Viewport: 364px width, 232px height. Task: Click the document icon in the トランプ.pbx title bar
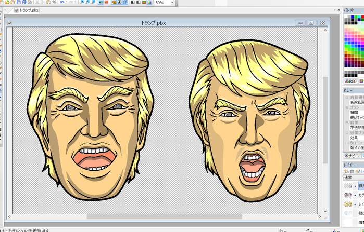click(9, 23)
